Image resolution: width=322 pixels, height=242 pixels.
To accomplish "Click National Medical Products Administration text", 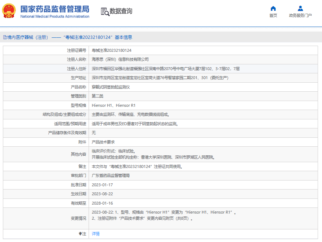I will click(55, 17).
